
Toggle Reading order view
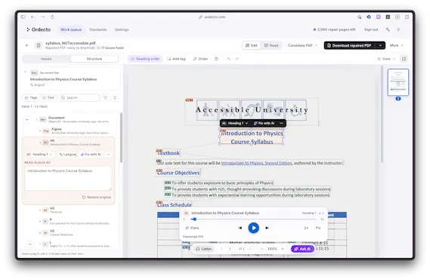pyautogui.click(x=145, y=59)
